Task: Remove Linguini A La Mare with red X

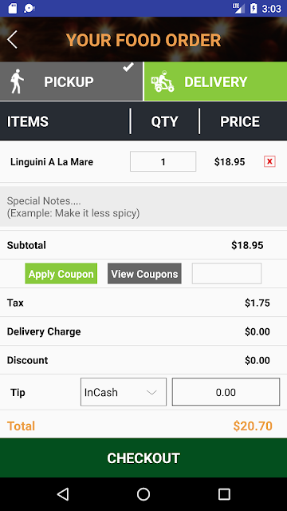Action: coord(269,161)
